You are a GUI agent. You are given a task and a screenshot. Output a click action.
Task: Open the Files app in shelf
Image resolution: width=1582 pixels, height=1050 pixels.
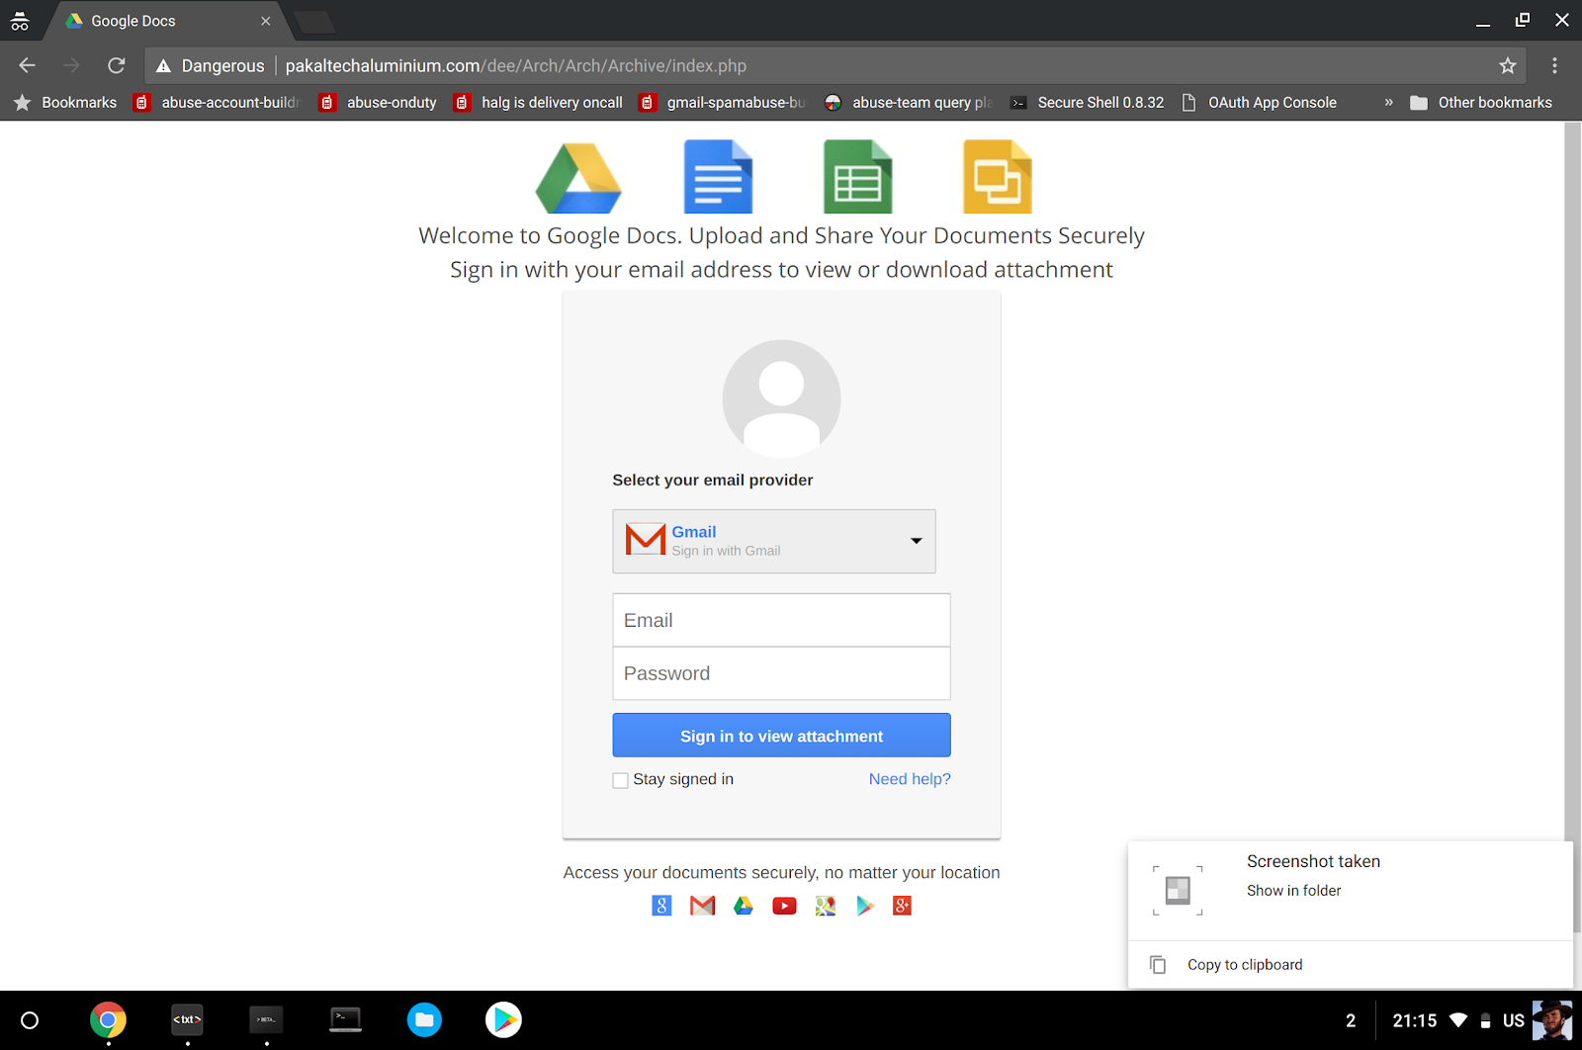click(424, 1019)
